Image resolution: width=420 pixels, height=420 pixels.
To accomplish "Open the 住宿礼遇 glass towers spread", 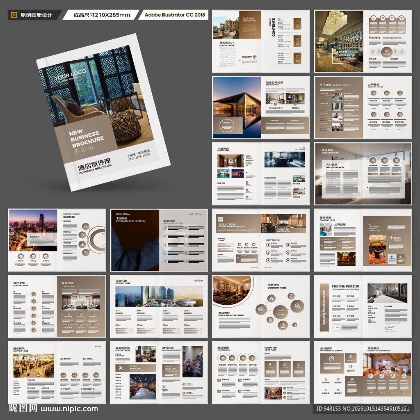I will pyautogui.click(x=159, y=306).
